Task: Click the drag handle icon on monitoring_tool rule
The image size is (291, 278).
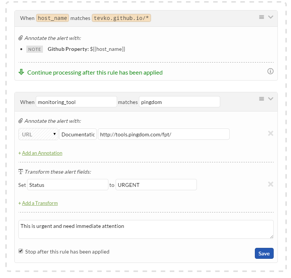Action: point(262,99)
